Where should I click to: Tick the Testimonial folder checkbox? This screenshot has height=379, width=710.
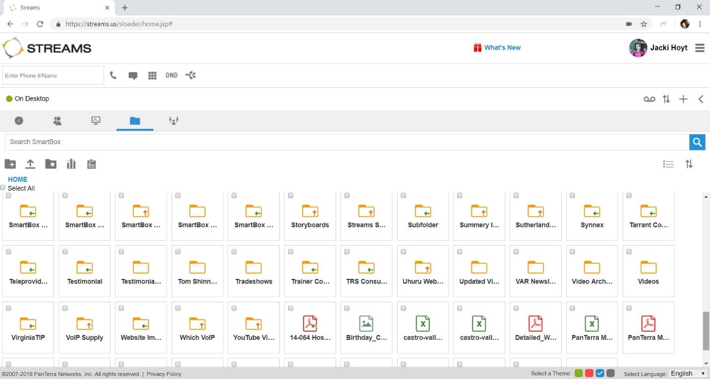pyautogui.click(x=65, y=252)
